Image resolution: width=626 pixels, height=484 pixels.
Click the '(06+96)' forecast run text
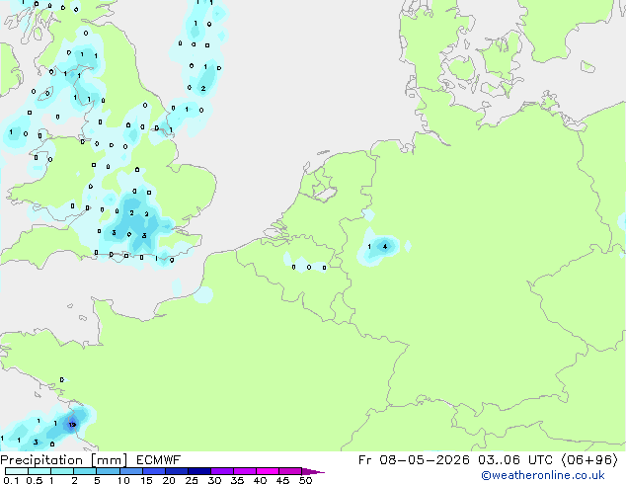(589, 460)
